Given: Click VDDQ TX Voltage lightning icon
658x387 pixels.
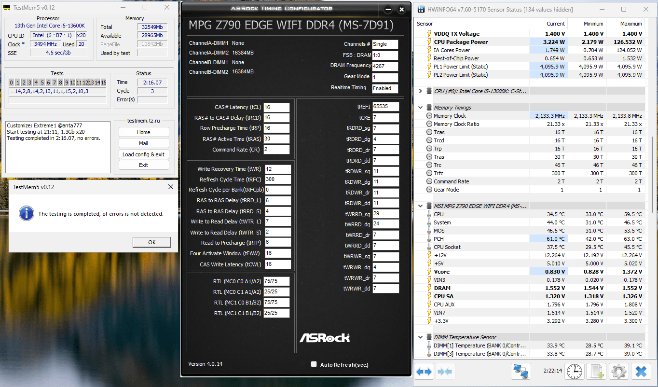Looking at the screenshot, I should point(429,34).
